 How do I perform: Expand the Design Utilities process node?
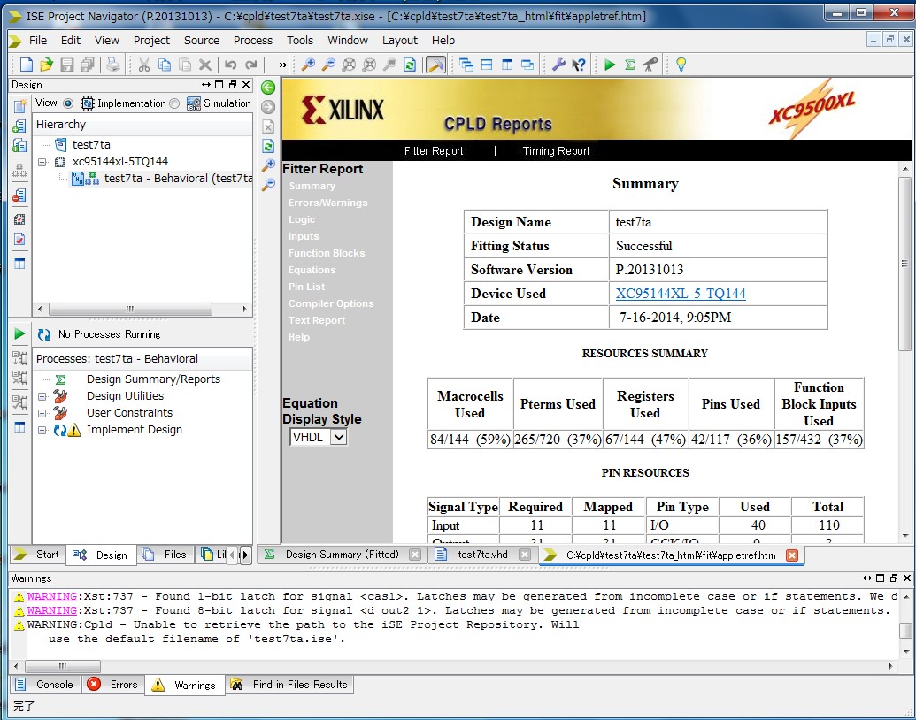pos(42,396)
